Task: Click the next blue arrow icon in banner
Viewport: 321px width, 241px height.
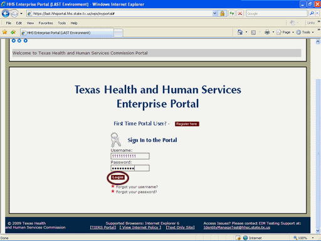Action: click(26, 41)
